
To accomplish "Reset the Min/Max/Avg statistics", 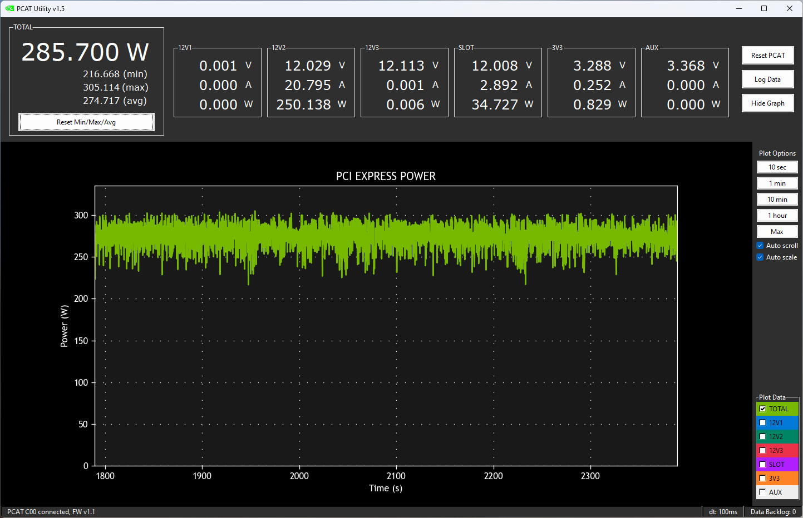I will point(86,121).
